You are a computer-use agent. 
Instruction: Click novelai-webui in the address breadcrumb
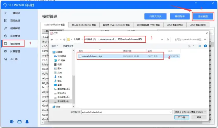107,39
